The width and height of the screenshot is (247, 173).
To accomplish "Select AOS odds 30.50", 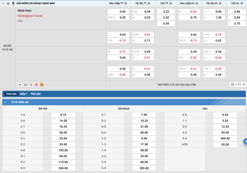I will pyautogui.click(x=225, y=145).
